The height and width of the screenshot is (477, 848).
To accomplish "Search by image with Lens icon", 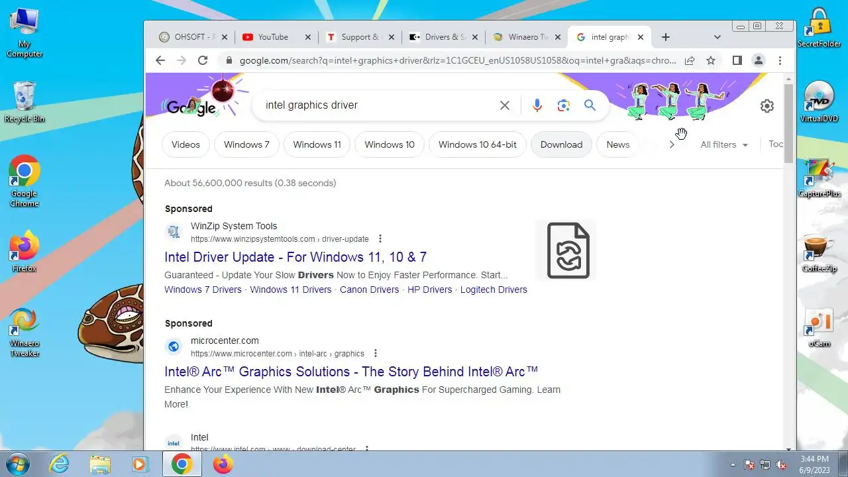I will (x=564, y=105).
